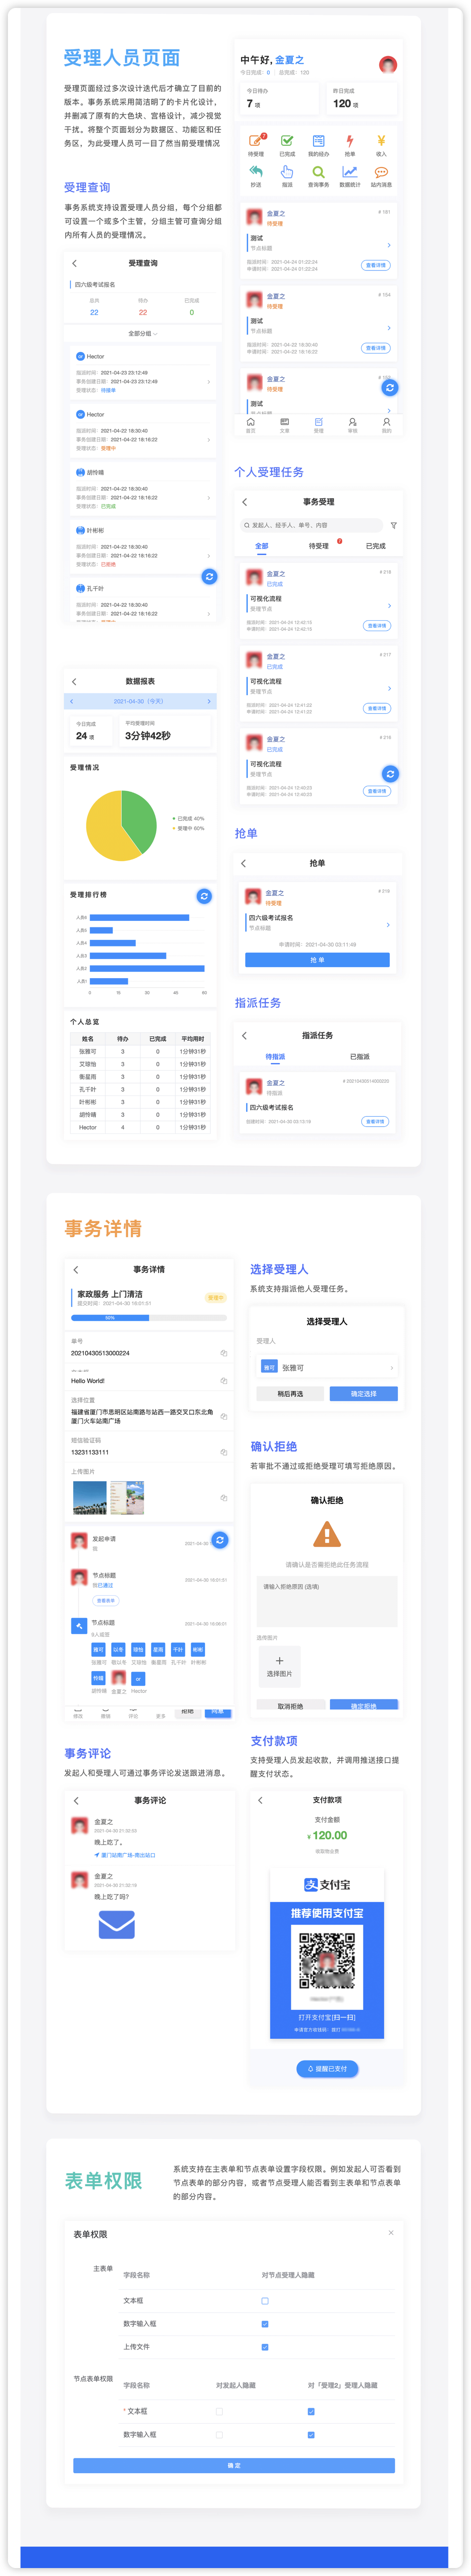Check the 文本框 checkbox under 主表单
This screenshot has height=2576, width=471.
pyautogui.click(x=265, y=2300)
